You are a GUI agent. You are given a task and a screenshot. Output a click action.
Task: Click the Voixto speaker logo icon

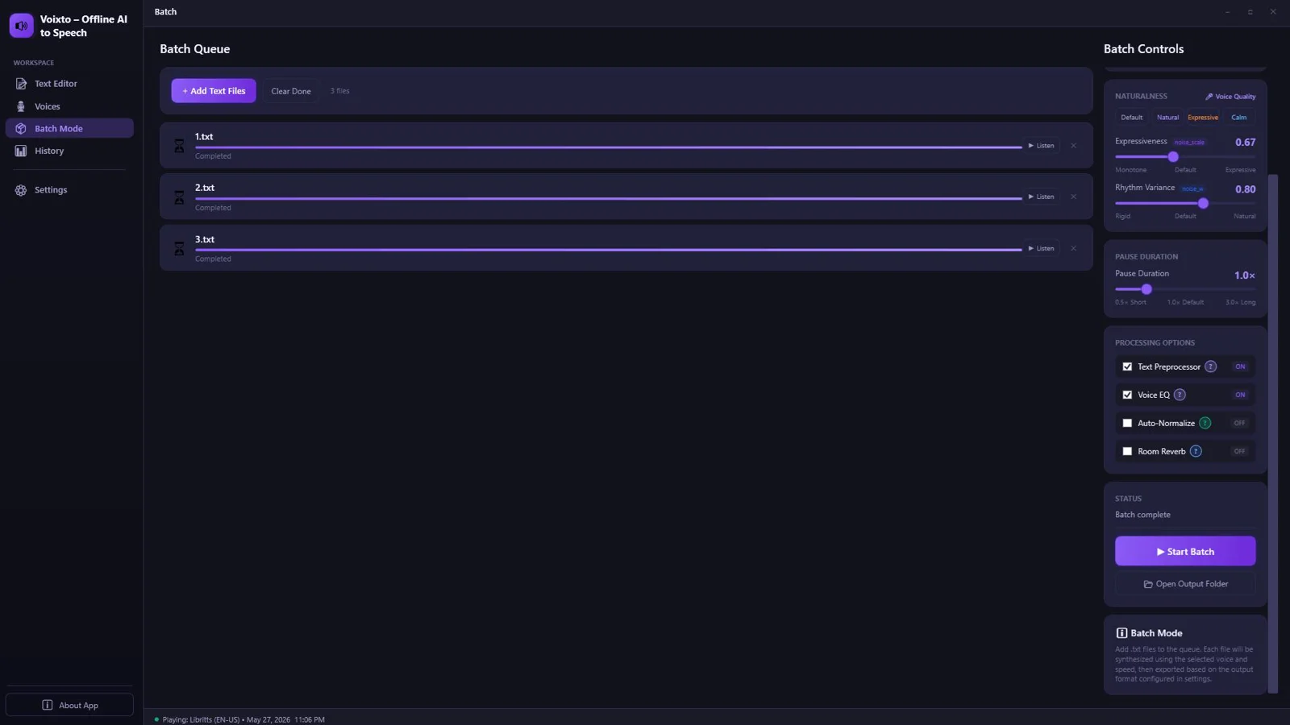tap(22, 26)
